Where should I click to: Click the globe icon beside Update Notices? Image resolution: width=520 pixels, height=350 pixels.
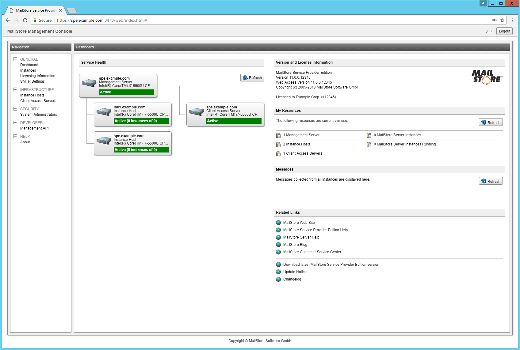[x=278, y=272]
